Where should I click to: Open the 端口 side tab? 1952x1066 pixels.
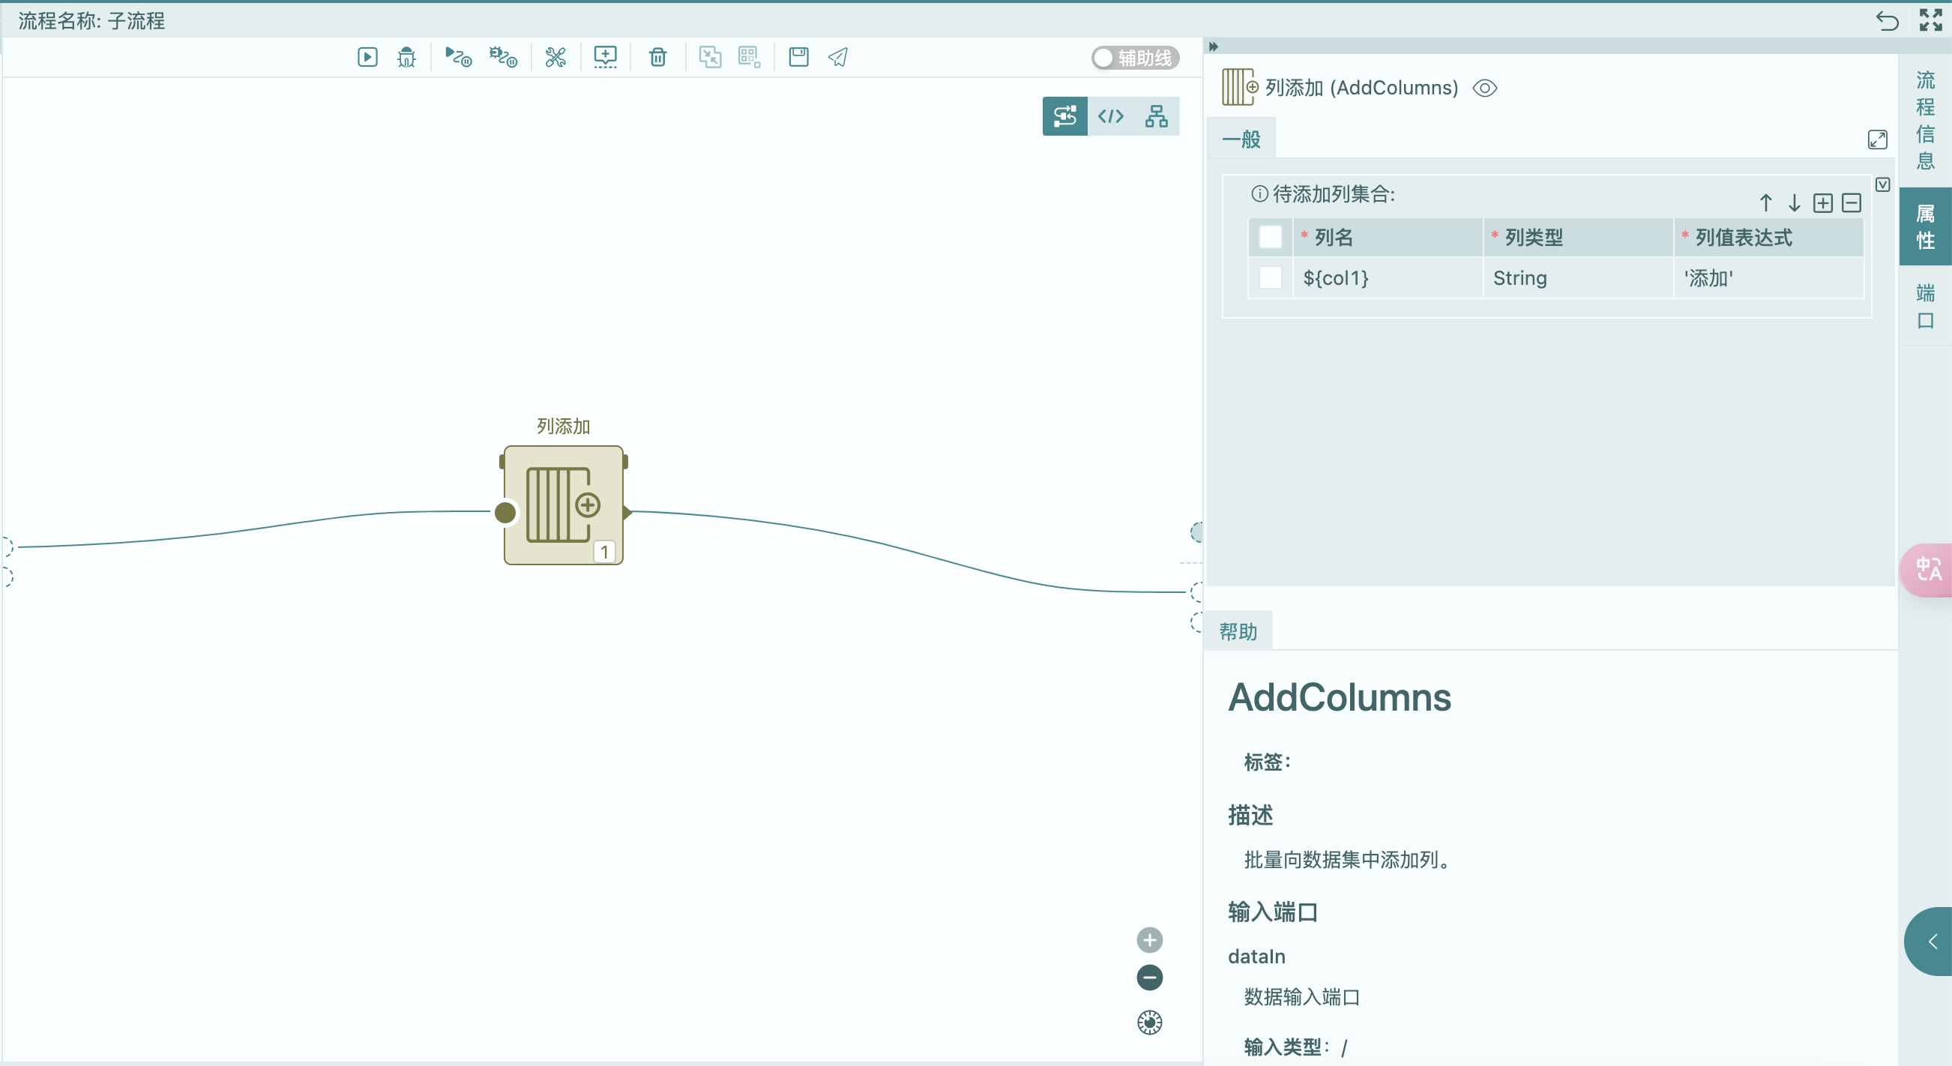point(1926,306)
